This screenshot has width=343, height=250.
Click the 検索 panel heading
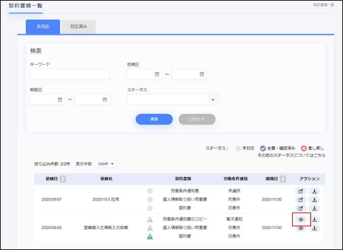[36, 51]
